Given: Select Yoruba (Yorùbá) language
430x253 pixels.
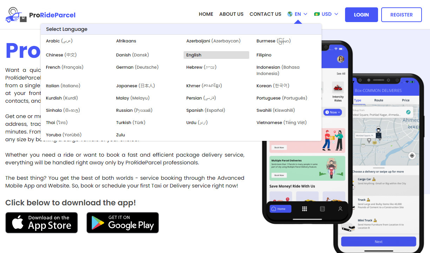Looking at the screenshot, I should [x=64, y=135].
